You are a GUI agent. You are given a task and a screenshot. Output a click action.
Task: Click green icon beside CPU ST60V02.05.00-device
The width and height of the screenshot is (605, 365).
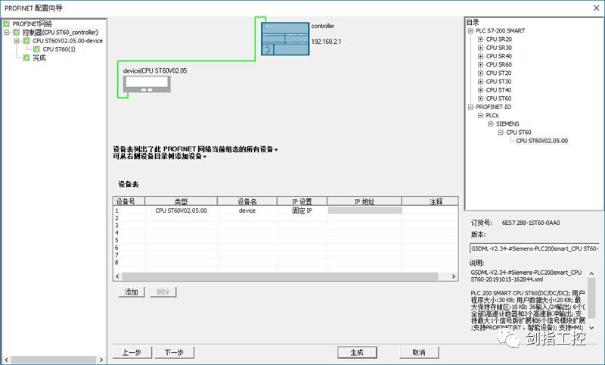coord(26,41)
